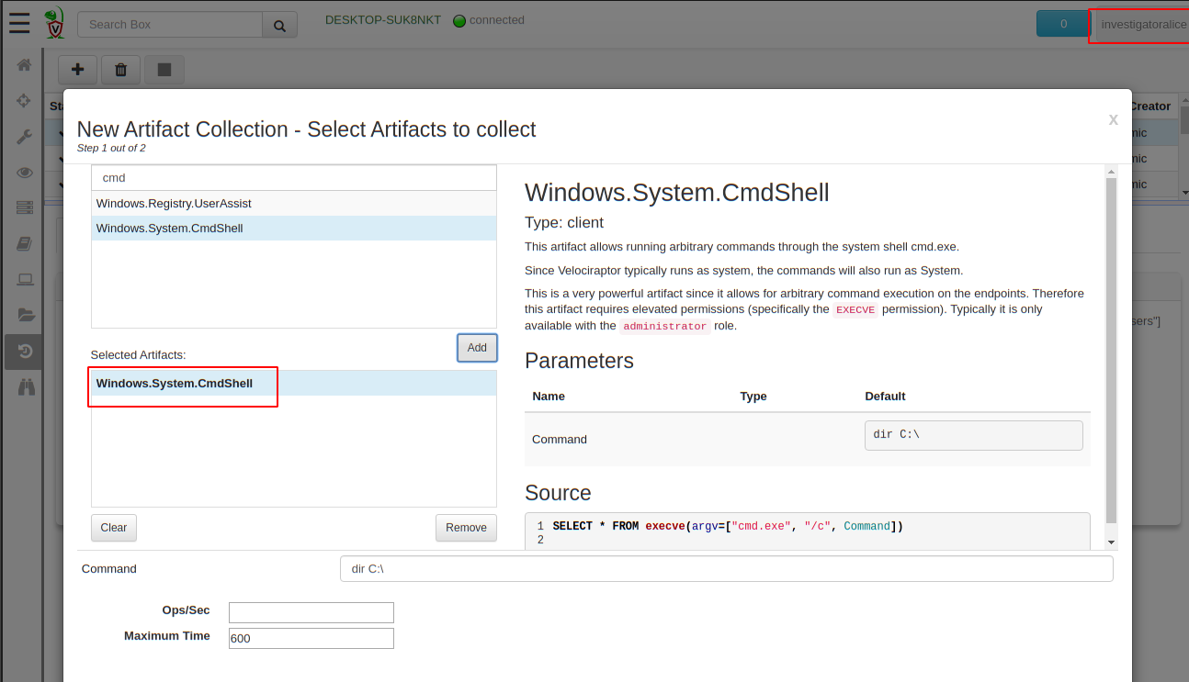Viewport: 1189px width, 682px height.
Task: Open the hamburger navigation menu
Action: point(19,24)
